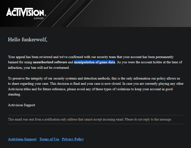Image resolution: width=191 pixels, height=148 pixels.
Task: Click the 'Hello funkerwolf,' greeting
Action: point(27,40)
